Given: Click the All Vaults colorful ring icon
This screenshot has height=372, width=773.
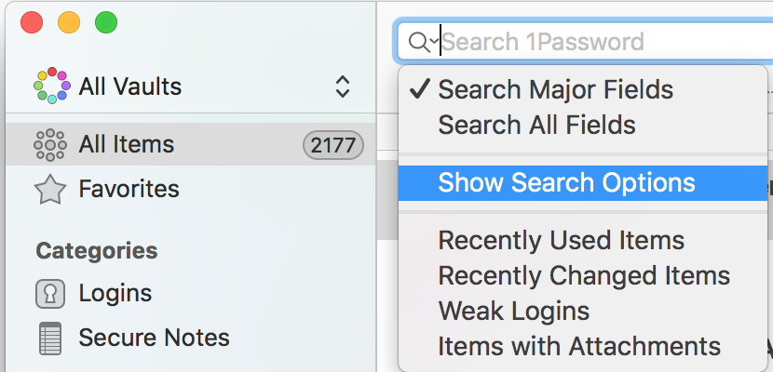Looking at the screenshot, I should pos(52,86).
